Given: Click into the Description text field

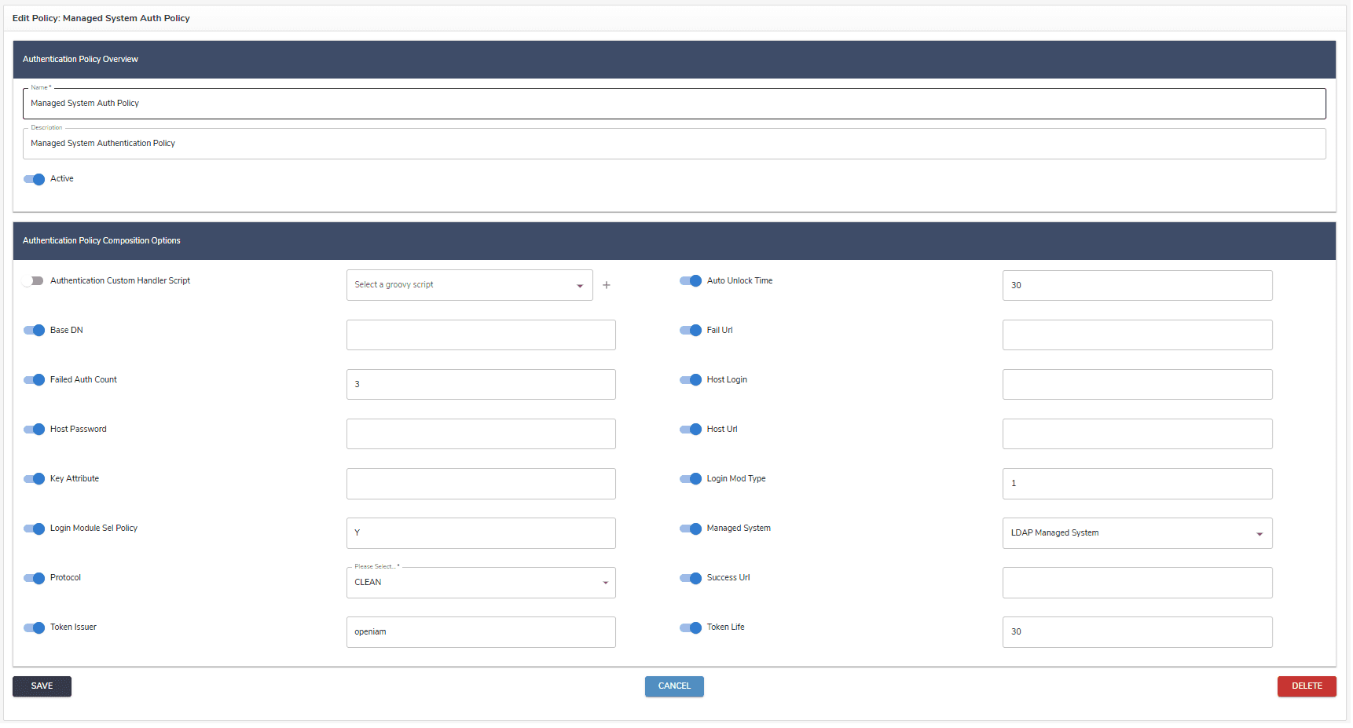Looking at the screenshot, I should point(673,144).
